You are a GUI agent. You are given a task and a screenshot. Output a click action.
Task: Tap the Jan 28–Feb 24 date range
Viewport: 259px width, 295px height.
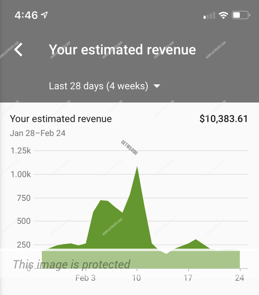(x=38, y=133)
